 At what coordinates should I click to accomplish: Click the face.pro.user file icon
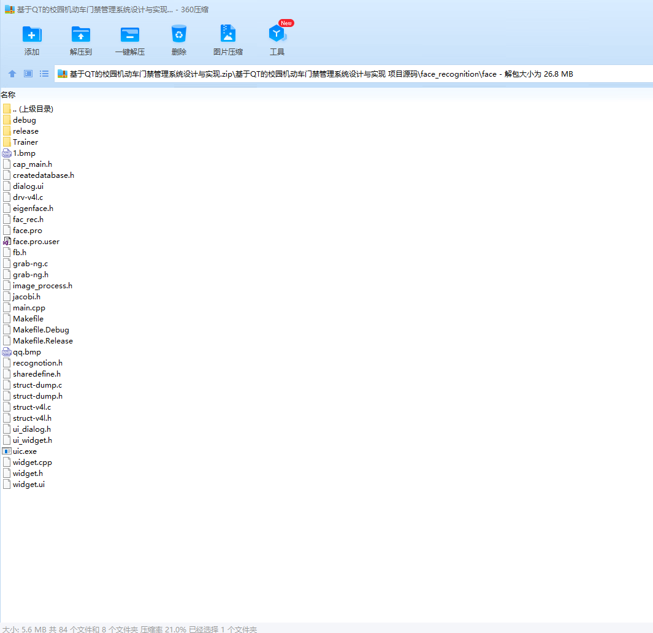point(7,241)
